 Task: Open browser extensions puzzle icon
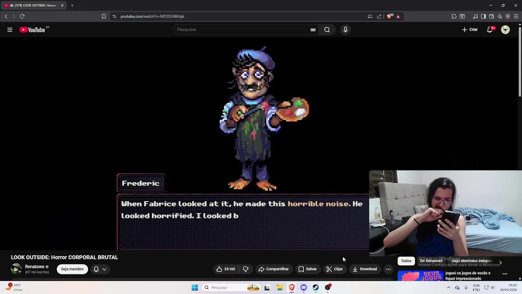pos(454,16)
